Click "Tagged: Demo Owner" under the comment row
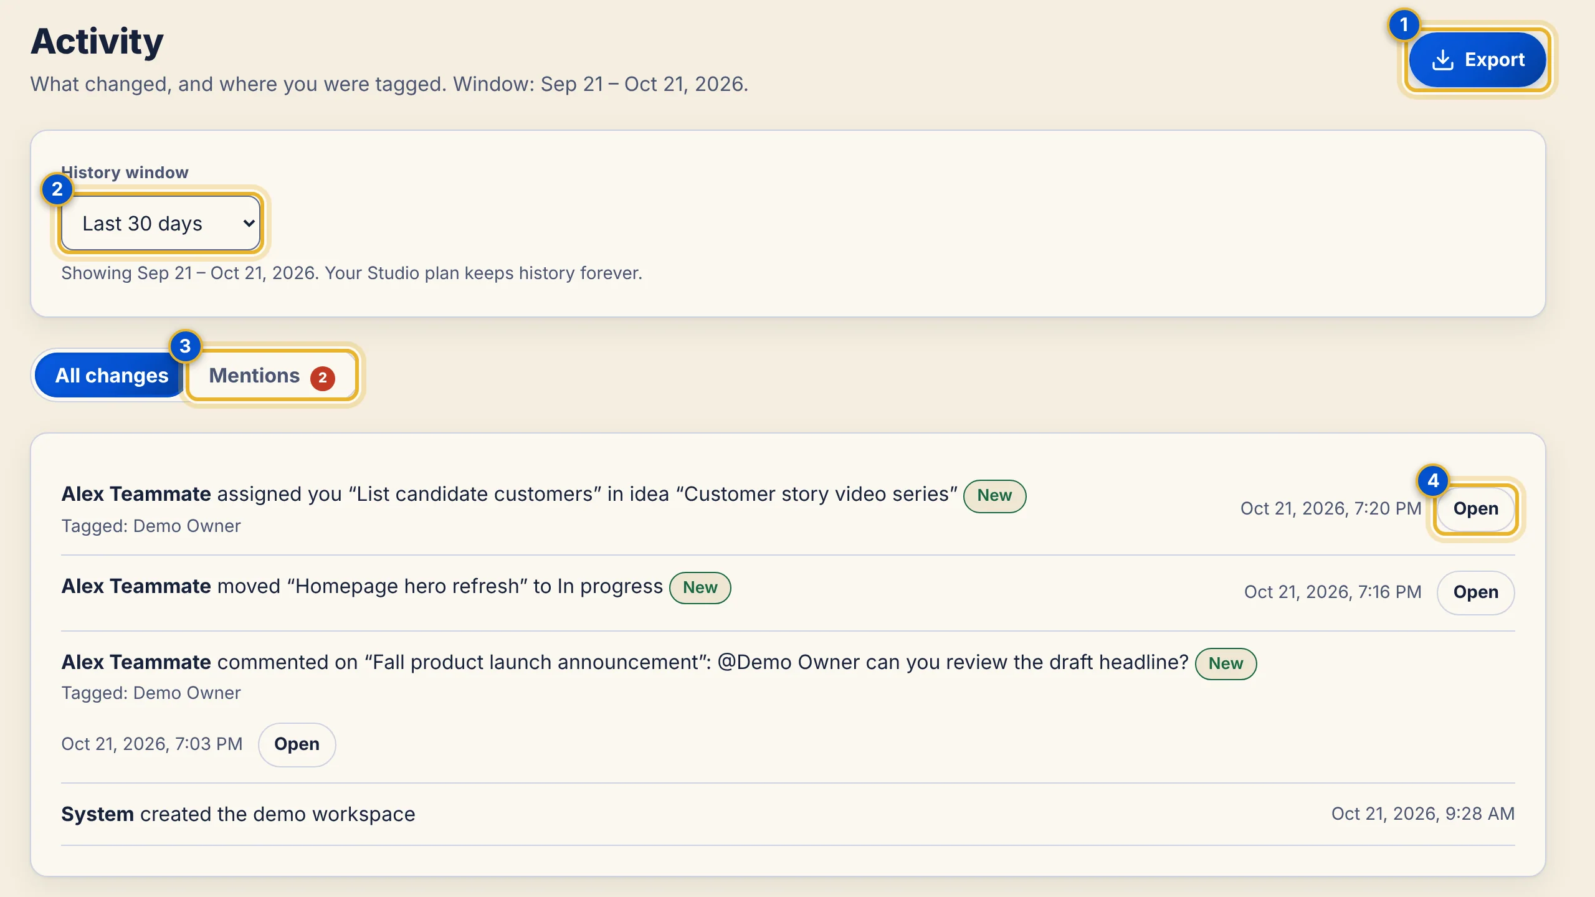The image size is (1595, 897). click(x=151, y=693)
